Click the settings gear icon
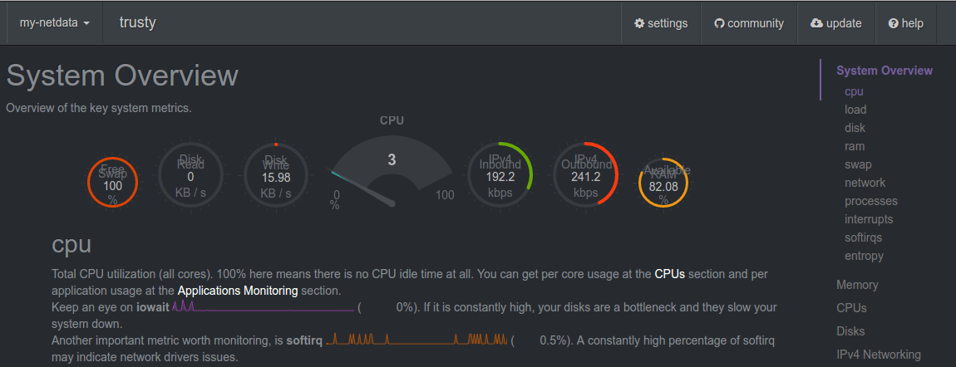Viewport: 956px width, 367px height. pos(639,23)
